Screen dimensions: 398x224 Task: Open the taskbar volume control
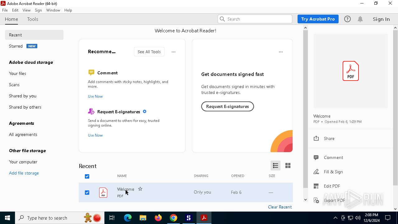coord(358,218)
